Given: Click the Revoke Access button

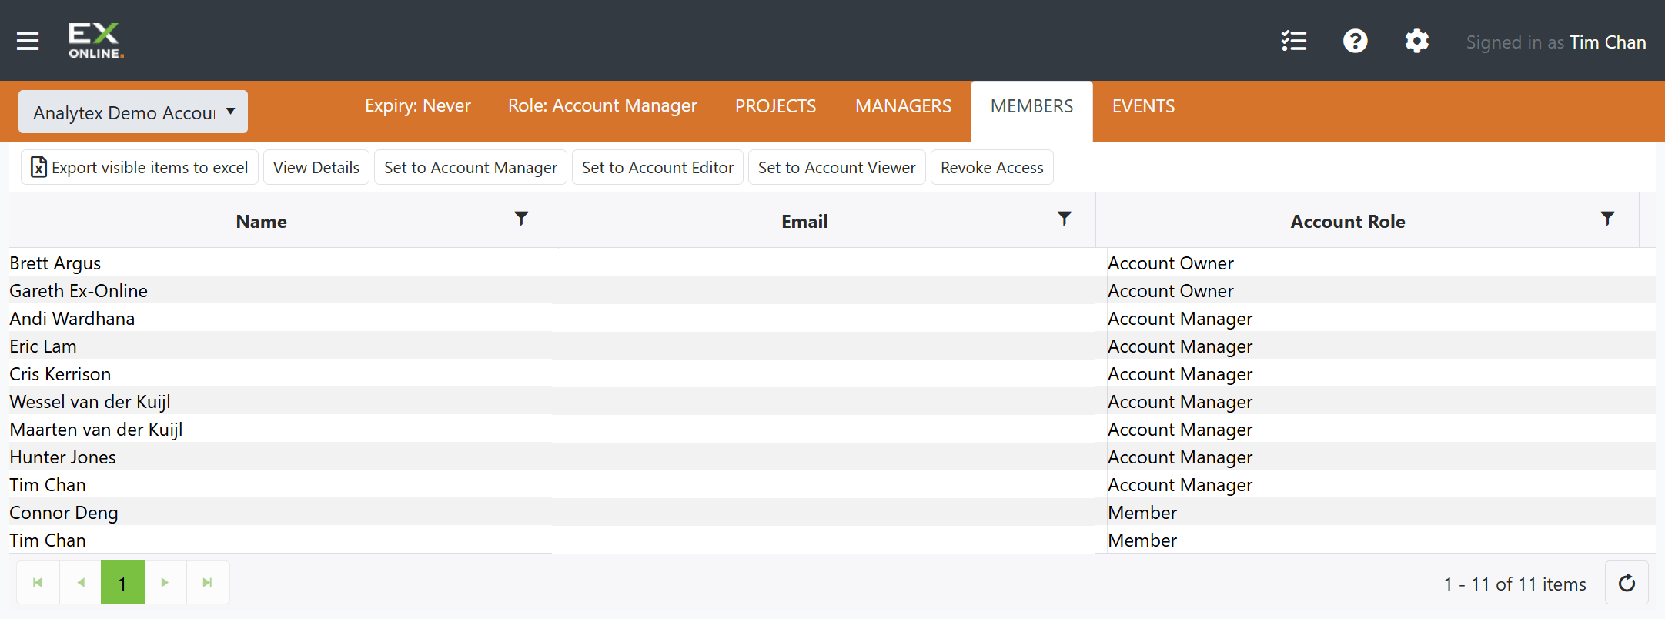Looking at the screenshot, I should click(x=991, y=168).
